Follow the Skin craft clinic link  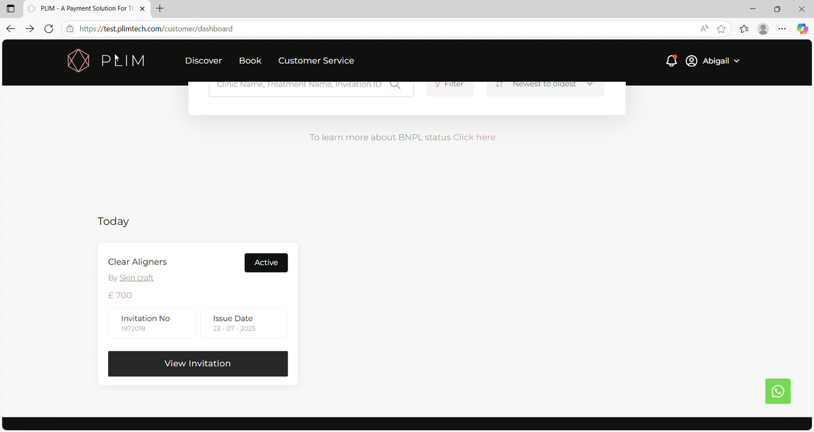pos(136,278)
